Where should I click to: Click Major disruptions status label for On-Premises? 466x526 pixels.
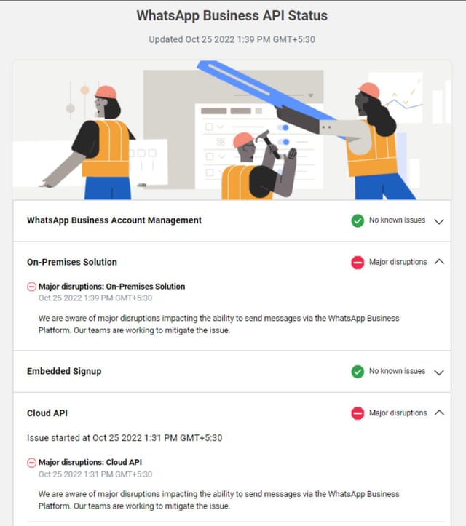398,262
